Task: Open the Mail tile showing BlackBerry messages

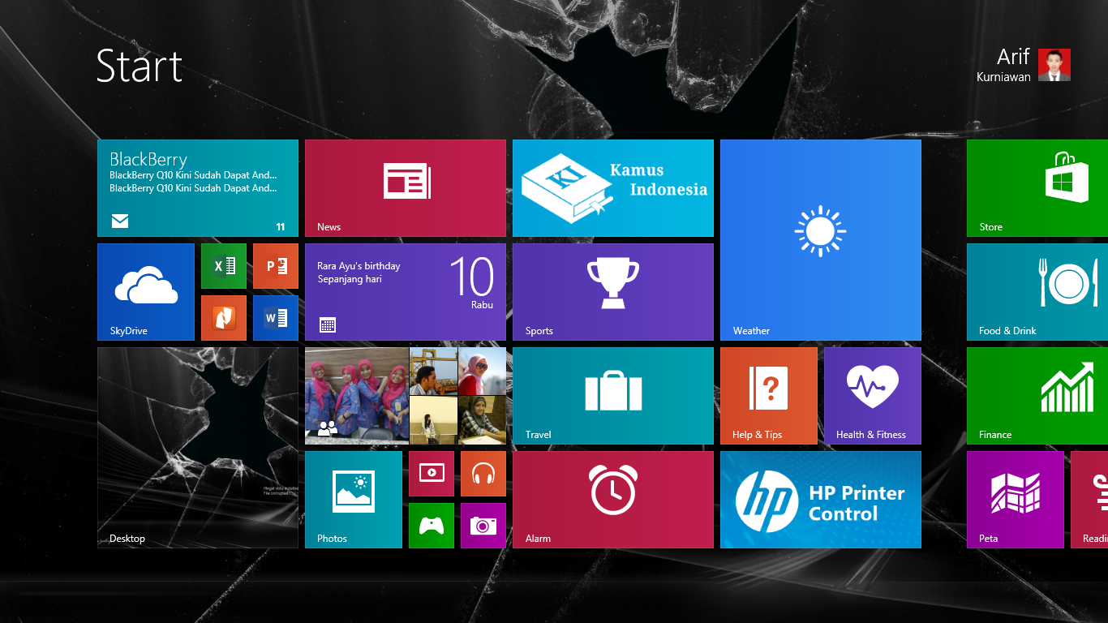Action: (x=198, y=188)
